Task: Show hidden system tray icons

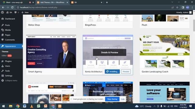Action: tap(154, 106)
